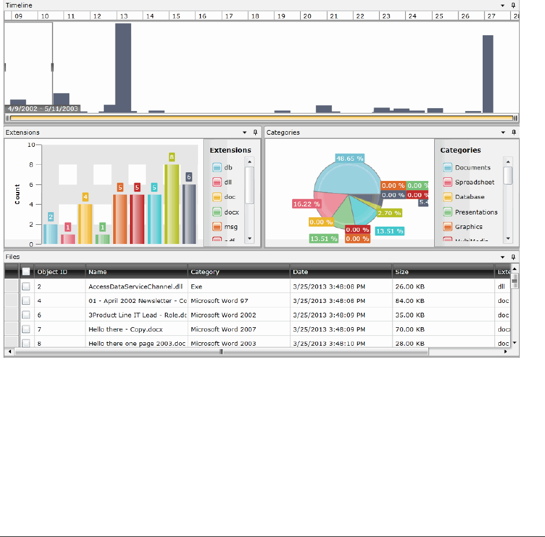Click the 8-count yellow-green extension bar

(171, 204)
